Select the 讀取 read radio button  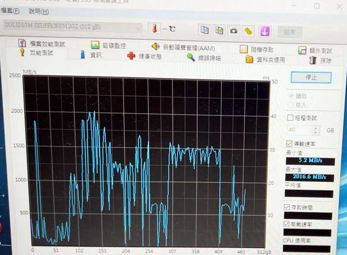click(x=291, y=96)
